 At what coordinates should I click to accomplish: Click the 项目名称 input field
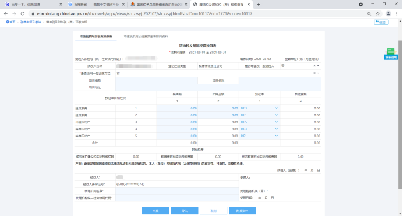tap(280, 80)
